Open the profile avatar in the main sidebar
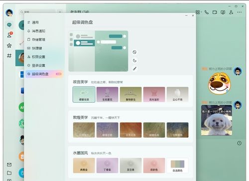This screenshot has height=181, width=249. click(x=9, y=12)
